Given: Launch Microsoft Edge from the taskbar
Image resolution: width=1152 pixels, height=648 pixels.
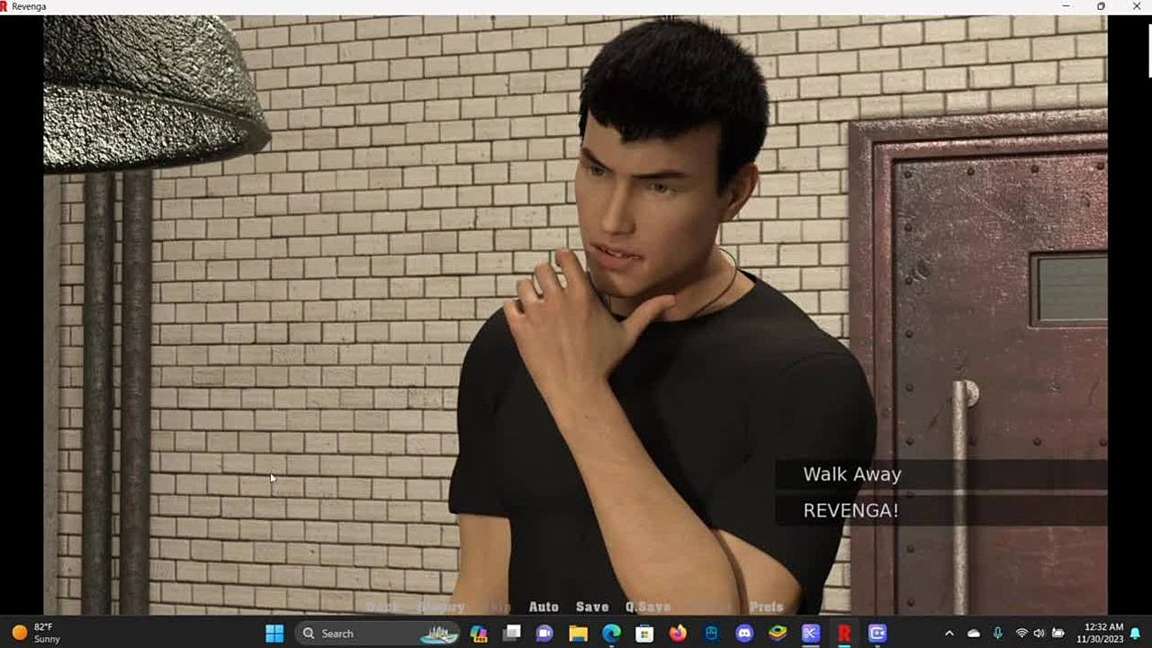Looking at the screenshot, I should pyautogui.click(x=611, y=634).
